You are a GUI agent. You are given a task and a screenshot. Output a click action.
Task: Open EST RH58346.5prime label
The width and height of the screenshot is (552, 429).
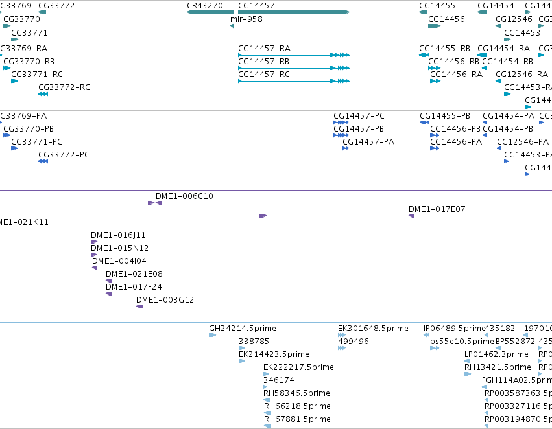pyautogui.click(x=297, y=394)
